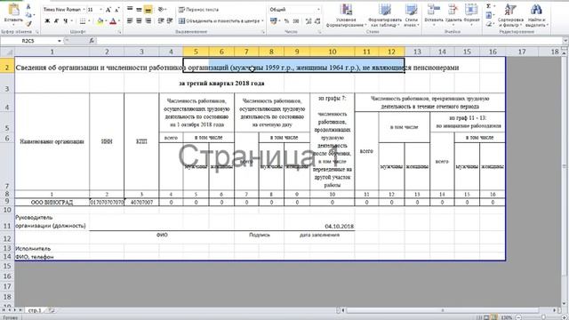
Task: Center text horizontally
Action: [x=139, y=21]
